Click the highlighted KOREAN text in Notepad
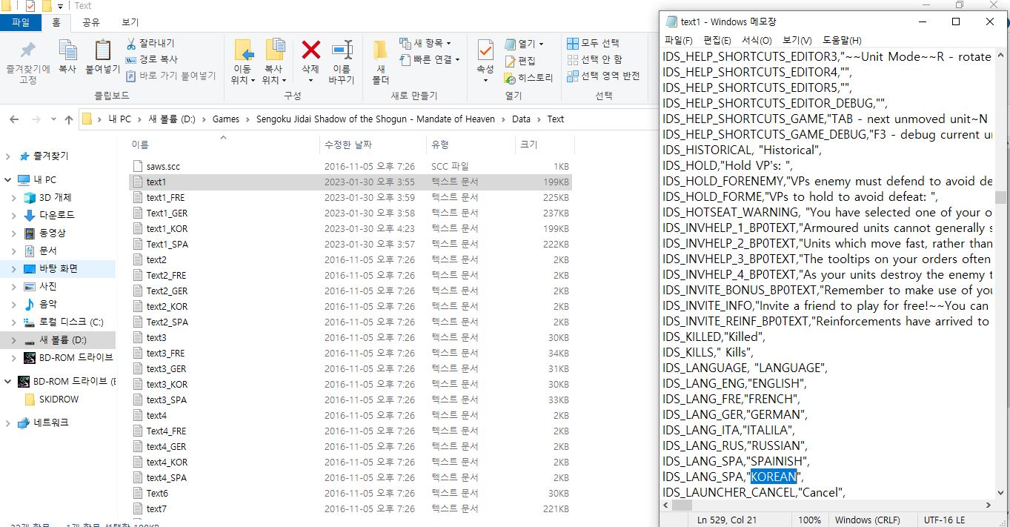This screenshot has height=527, width=1010. click(x=774, y=477)
